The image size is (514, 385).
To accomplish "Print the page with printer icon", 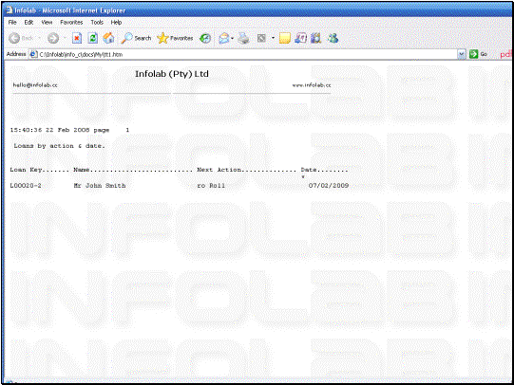I will click(243, 38).
